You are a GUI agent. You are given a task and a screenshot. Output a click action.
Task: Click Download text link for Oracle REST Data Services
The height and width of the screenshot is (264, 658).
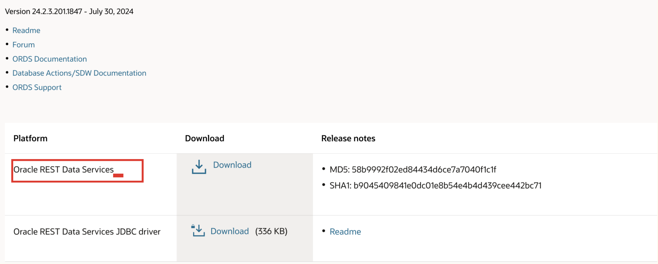point(232,165)
